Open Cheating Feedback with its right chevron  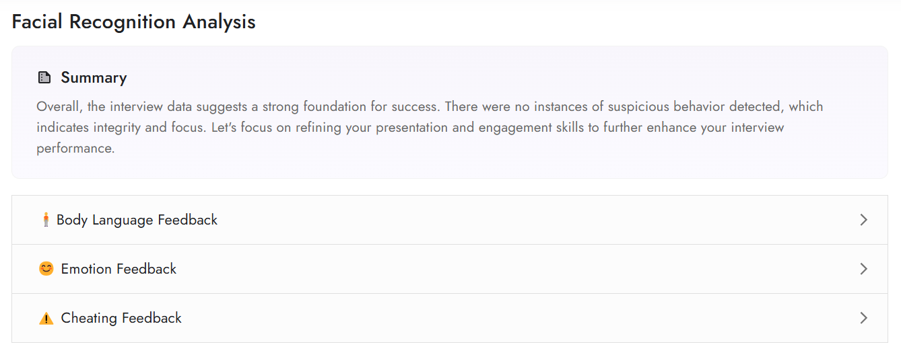[x=864, y=318]
